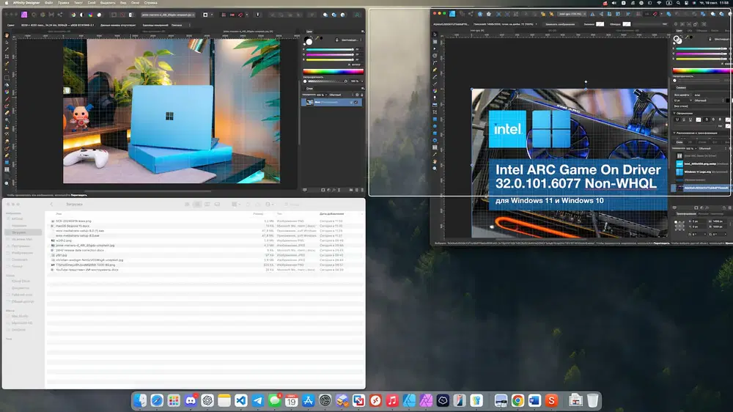This screenshot has height=412, width=733.
Task: Pick the color picker eyedropper in left Color panel
Action: click(317, 39)
